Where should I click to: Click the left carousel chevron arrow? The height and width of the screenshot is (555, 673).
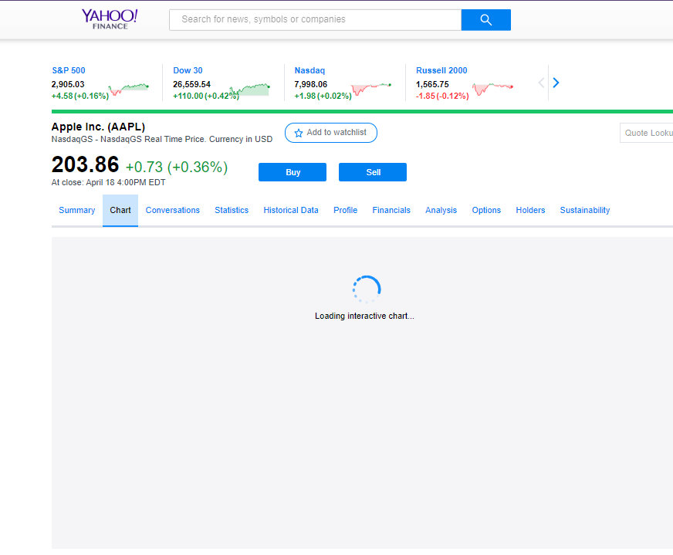(x=540, y=82)
